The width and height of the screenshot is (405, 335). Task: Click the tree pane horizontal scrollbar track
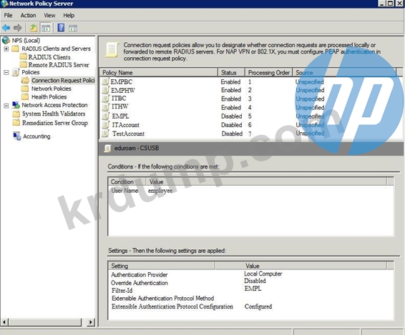coord(45,322)
